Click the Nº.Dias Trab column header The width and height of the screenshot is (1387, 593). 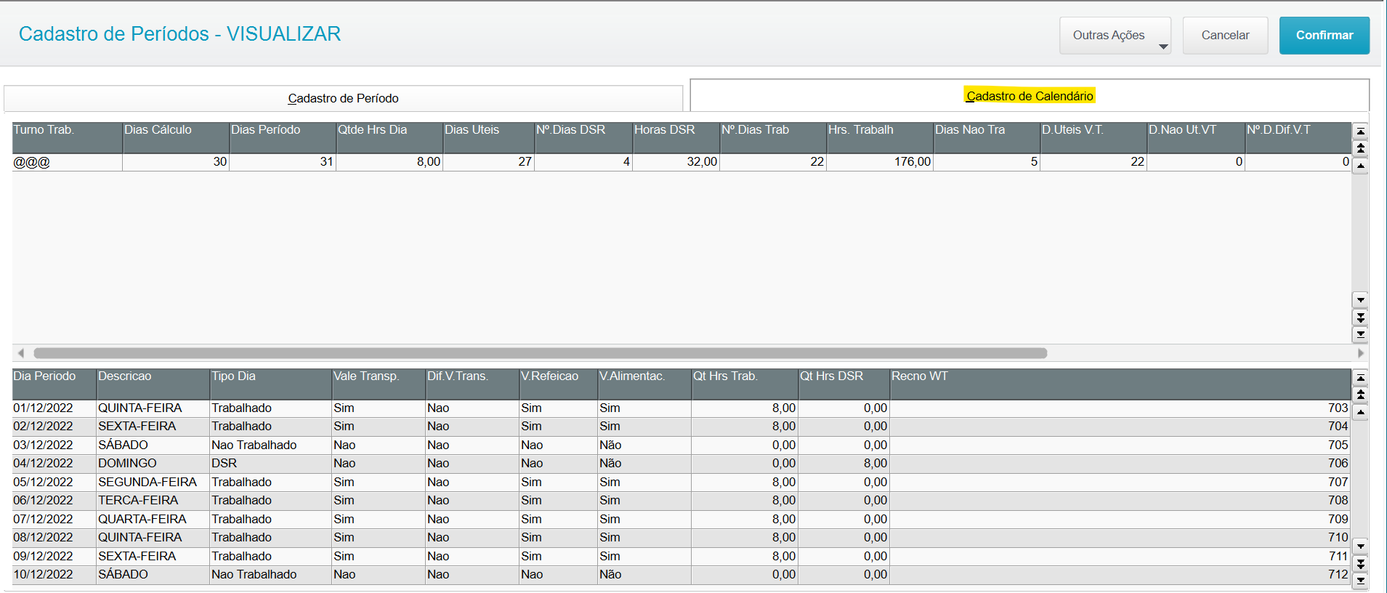[774, 137]
